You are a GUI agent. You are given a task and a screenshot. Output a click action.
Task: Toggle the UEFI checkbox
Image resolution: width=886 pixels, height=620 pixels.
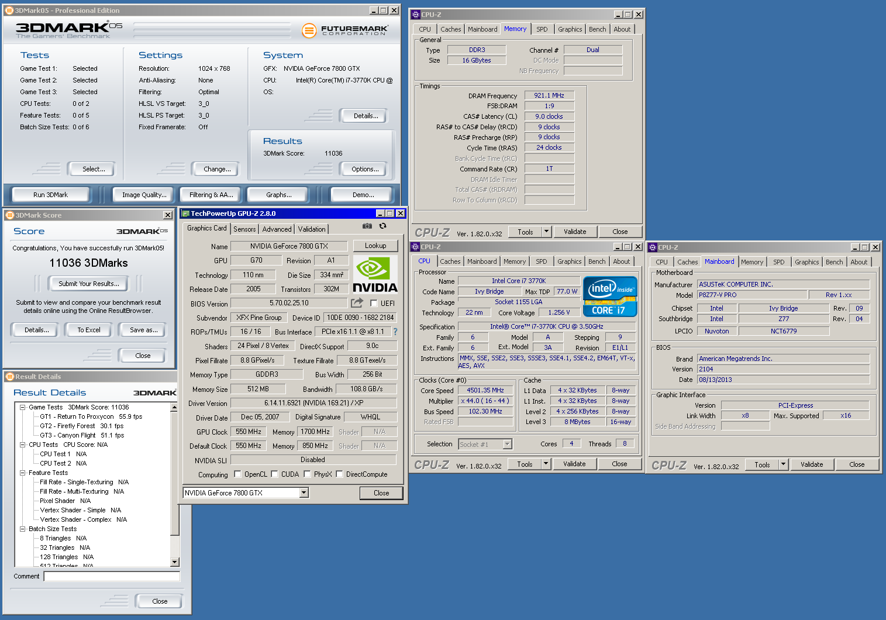(x=374, y=303)
